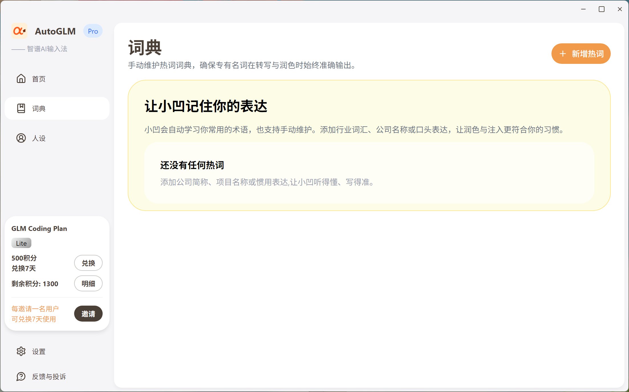Click the feedback chat-bubble icon
The height and width of the screenshot is (392, 629).
click(x=21, y=376)
